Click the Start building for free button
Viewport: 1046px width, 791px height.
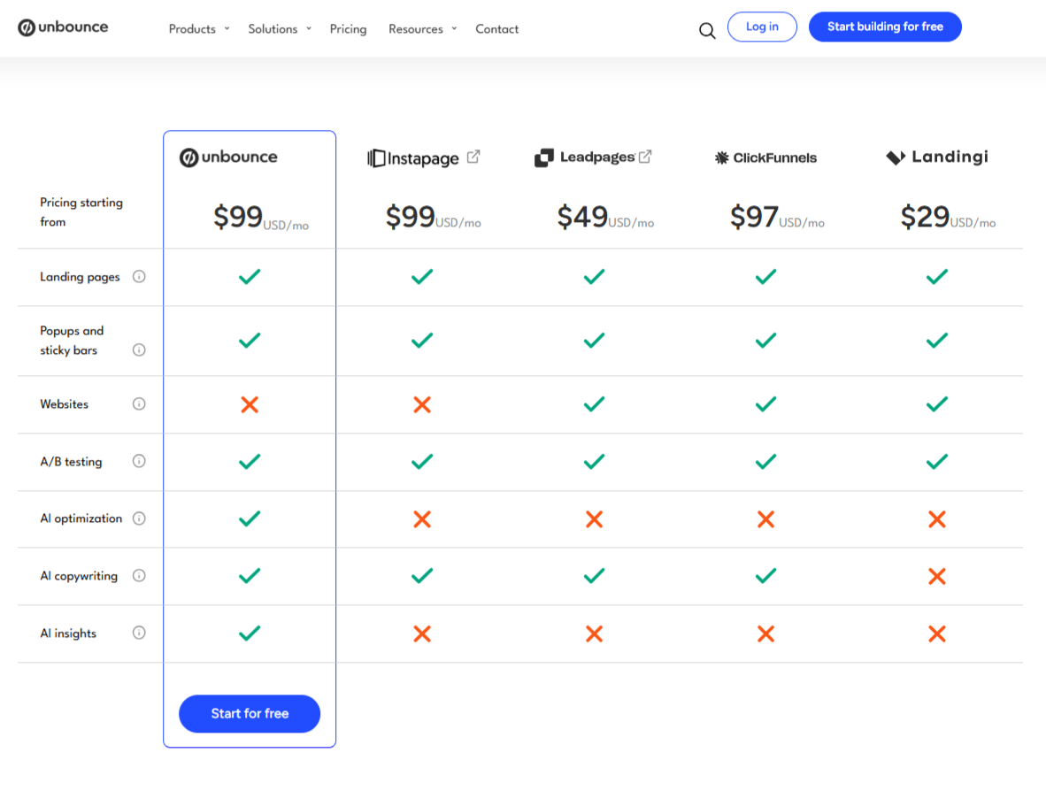[x=885, y=27]
